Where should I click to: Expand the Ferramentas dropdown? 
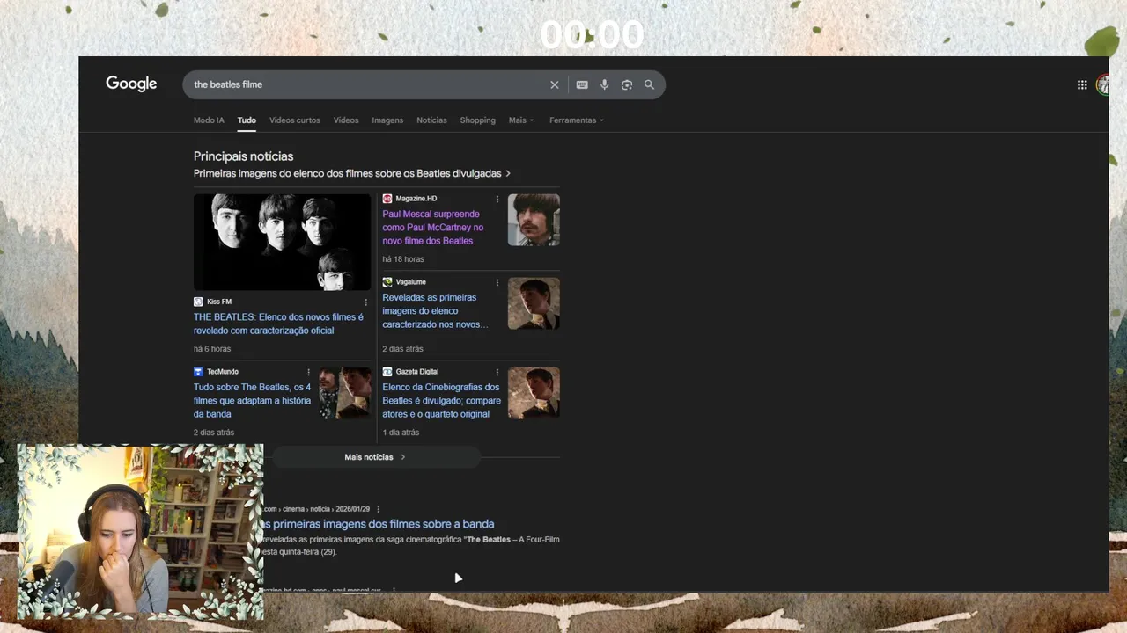coord(577,120)
